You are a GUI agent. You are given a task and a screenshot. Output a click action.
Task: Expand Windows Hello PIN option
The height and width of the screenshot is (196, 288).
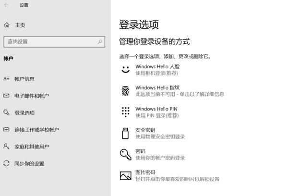[x=156, y=109]
